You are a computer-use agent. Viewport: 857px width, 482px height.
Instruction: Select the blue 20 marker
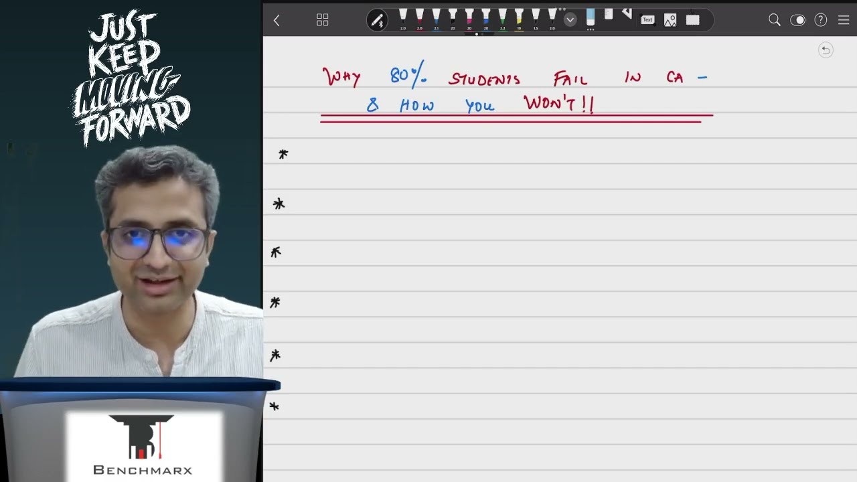(486, 19)
